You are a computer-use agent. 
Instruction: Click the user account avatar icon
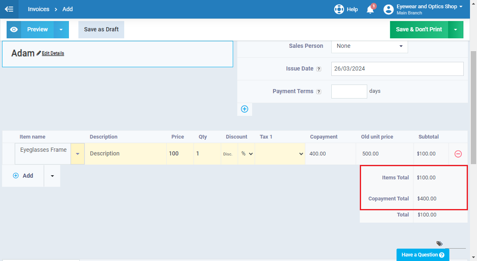coord(388,9)
